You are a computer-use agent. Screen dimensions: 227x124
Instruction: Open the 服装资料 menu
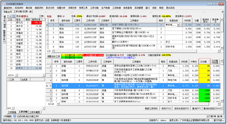click(x=39, y=8)
